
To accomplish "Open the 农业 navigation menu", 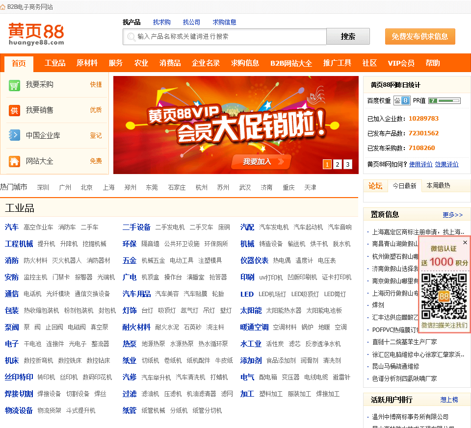I will point(141,63).
